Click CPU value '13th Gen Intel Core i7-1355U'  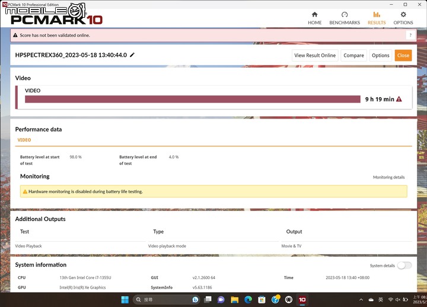[x=85, y=277]
